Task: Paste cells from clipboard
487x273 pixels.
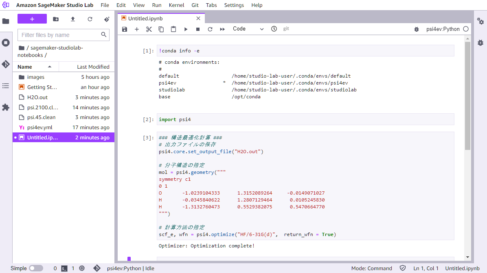Action: [x=173, y=29]
